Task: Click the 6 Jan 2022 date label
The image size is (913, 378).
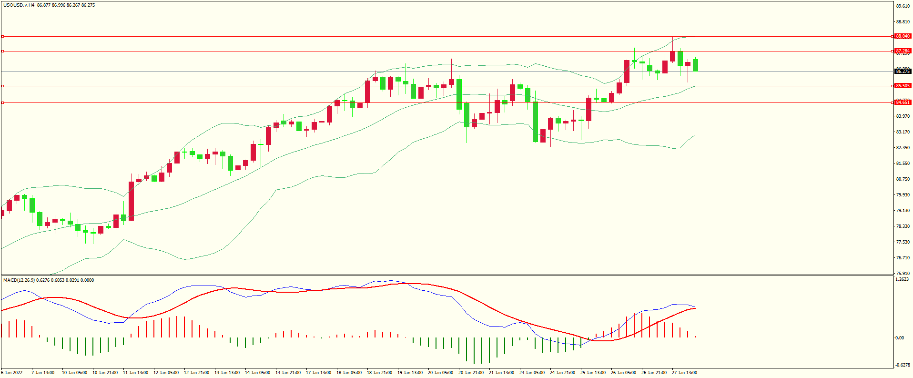Action: click(x=12, y=373)
